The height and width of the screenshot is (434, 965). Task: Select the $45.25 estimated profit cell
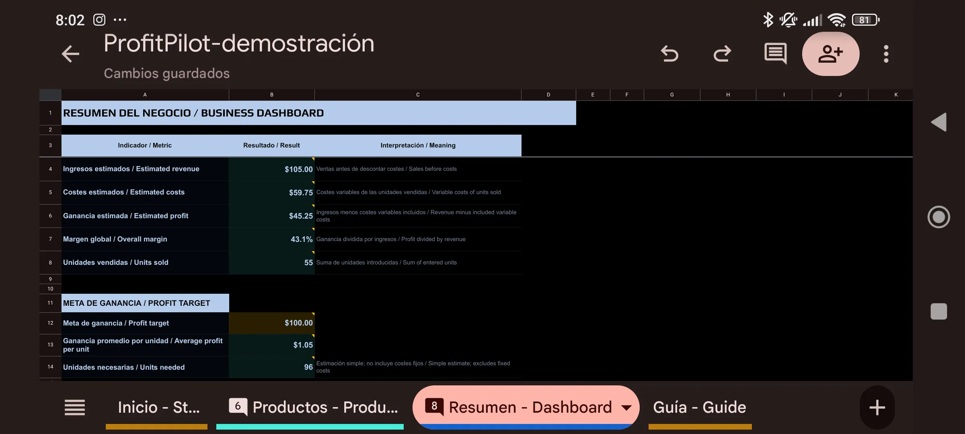coord(272,216)
